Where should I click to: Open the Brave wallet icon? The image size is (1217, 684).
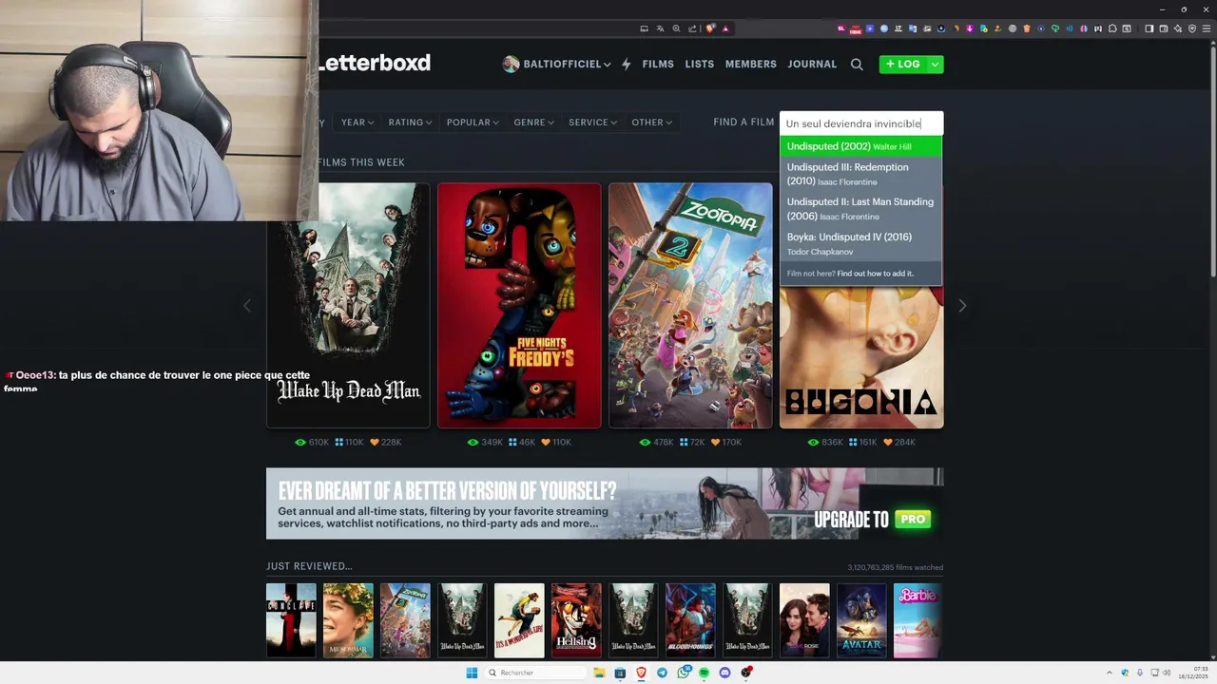[1163, 28]
